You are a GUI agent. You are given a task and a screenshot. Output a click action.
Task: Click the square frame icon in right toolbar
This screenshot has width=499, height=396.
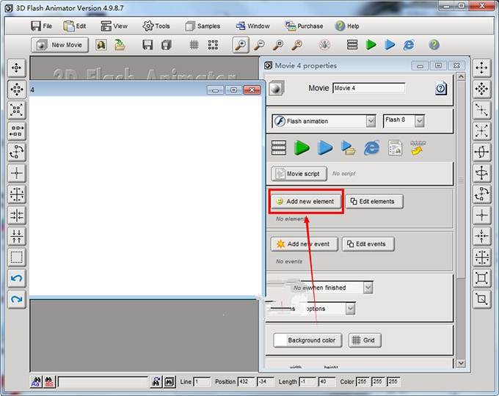click(481, 278)
